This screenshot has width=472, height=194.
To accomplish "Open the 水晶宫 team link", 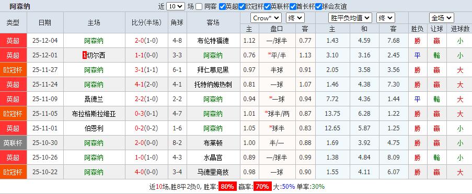I will pyautogui.click(x=213, y=157).
